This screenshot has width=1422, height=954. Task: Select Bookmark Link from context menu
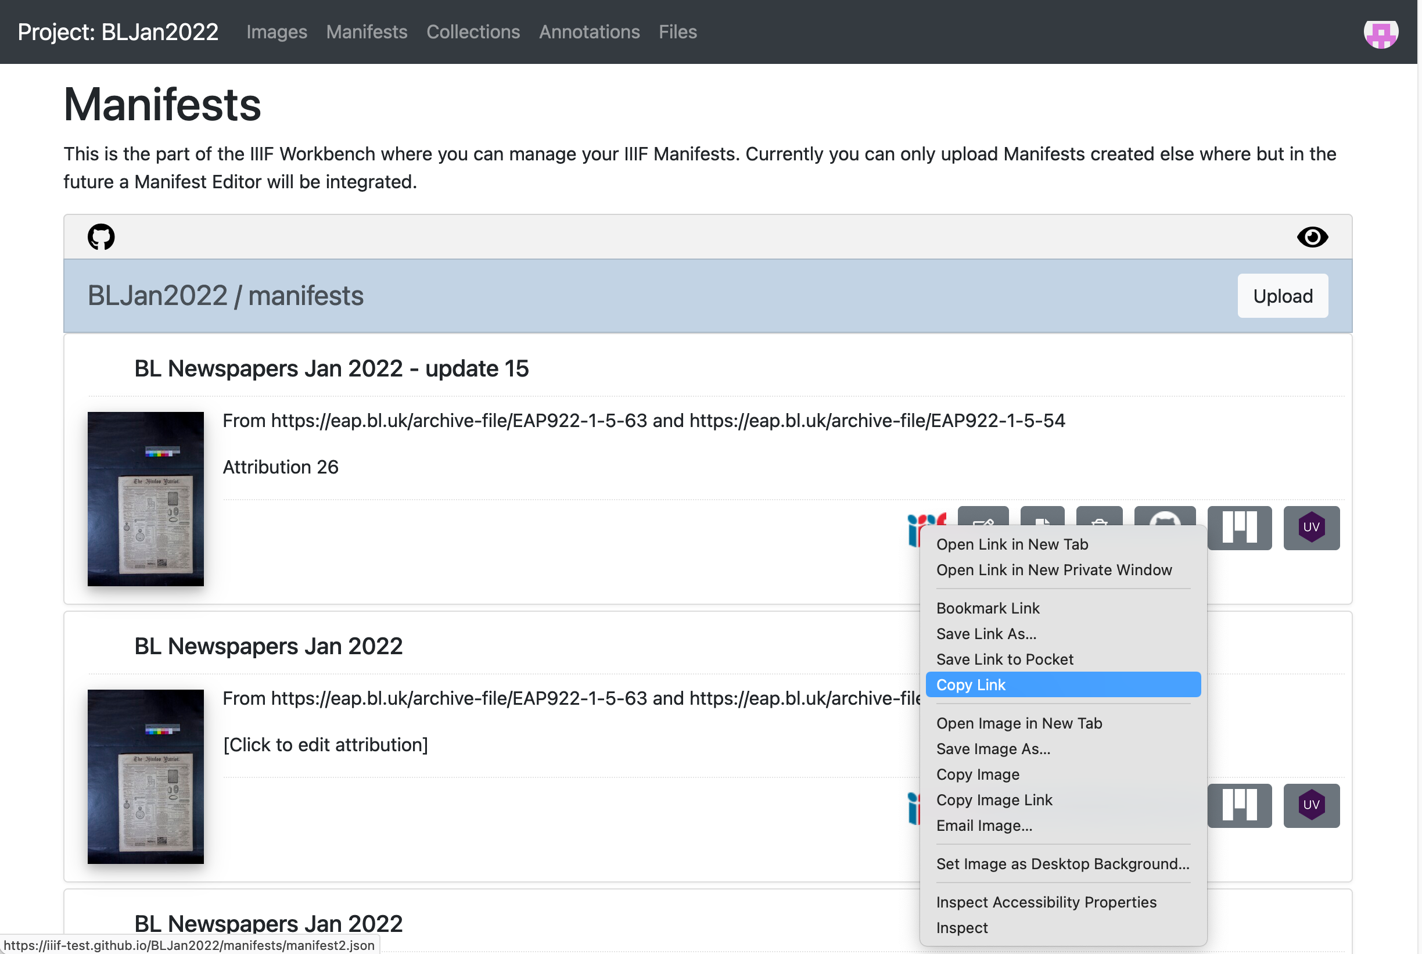[1063, 608]
